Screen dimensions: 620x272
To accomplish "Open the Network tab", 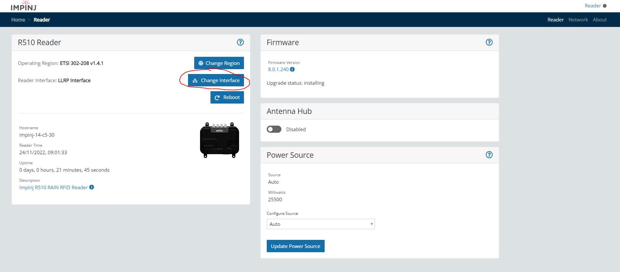I will [578, 20].
